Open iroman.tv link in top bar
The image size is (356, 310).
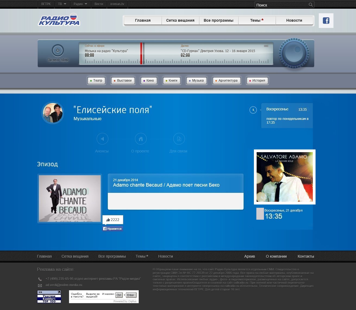pyautogui.click(x=117, y=4)
